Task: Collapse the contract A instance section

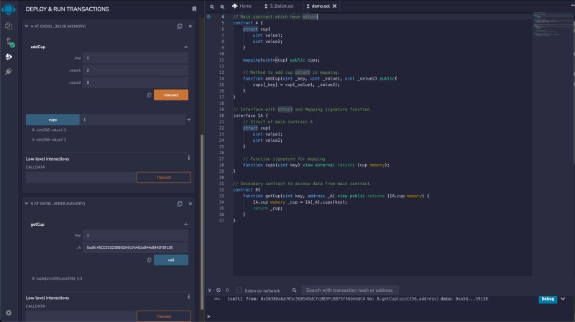Action: (x=27, y=27)
